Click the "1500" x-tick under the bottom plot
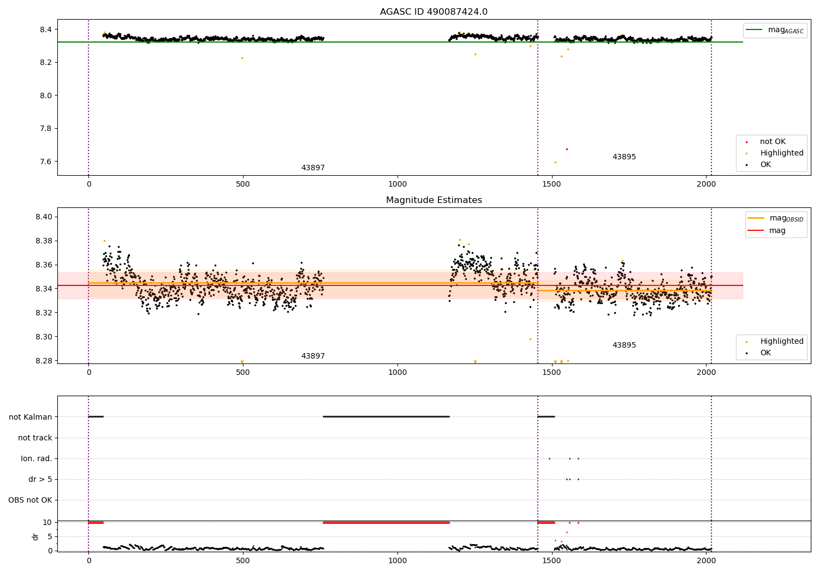The width and height of the screenshot is (819, 573). [552, 560]
